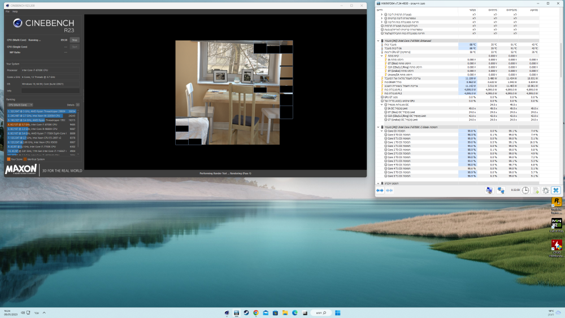This screenshot has width=565, height=318.
Task: Select ranking row 4 Intel Core i7-8700K
Action: pos(41,125)
